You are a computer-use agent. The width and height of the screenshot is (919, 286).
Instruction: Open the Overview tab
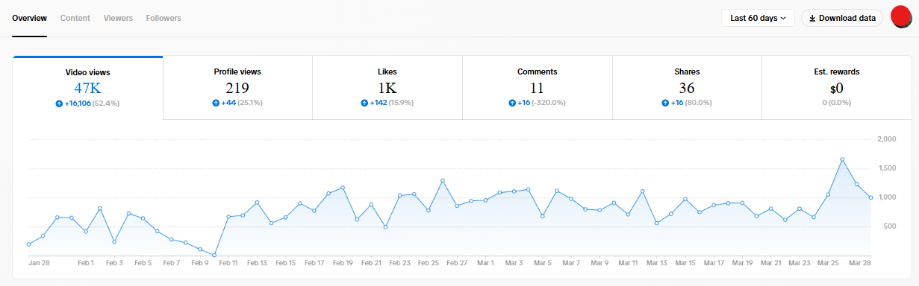click(29, 18)
